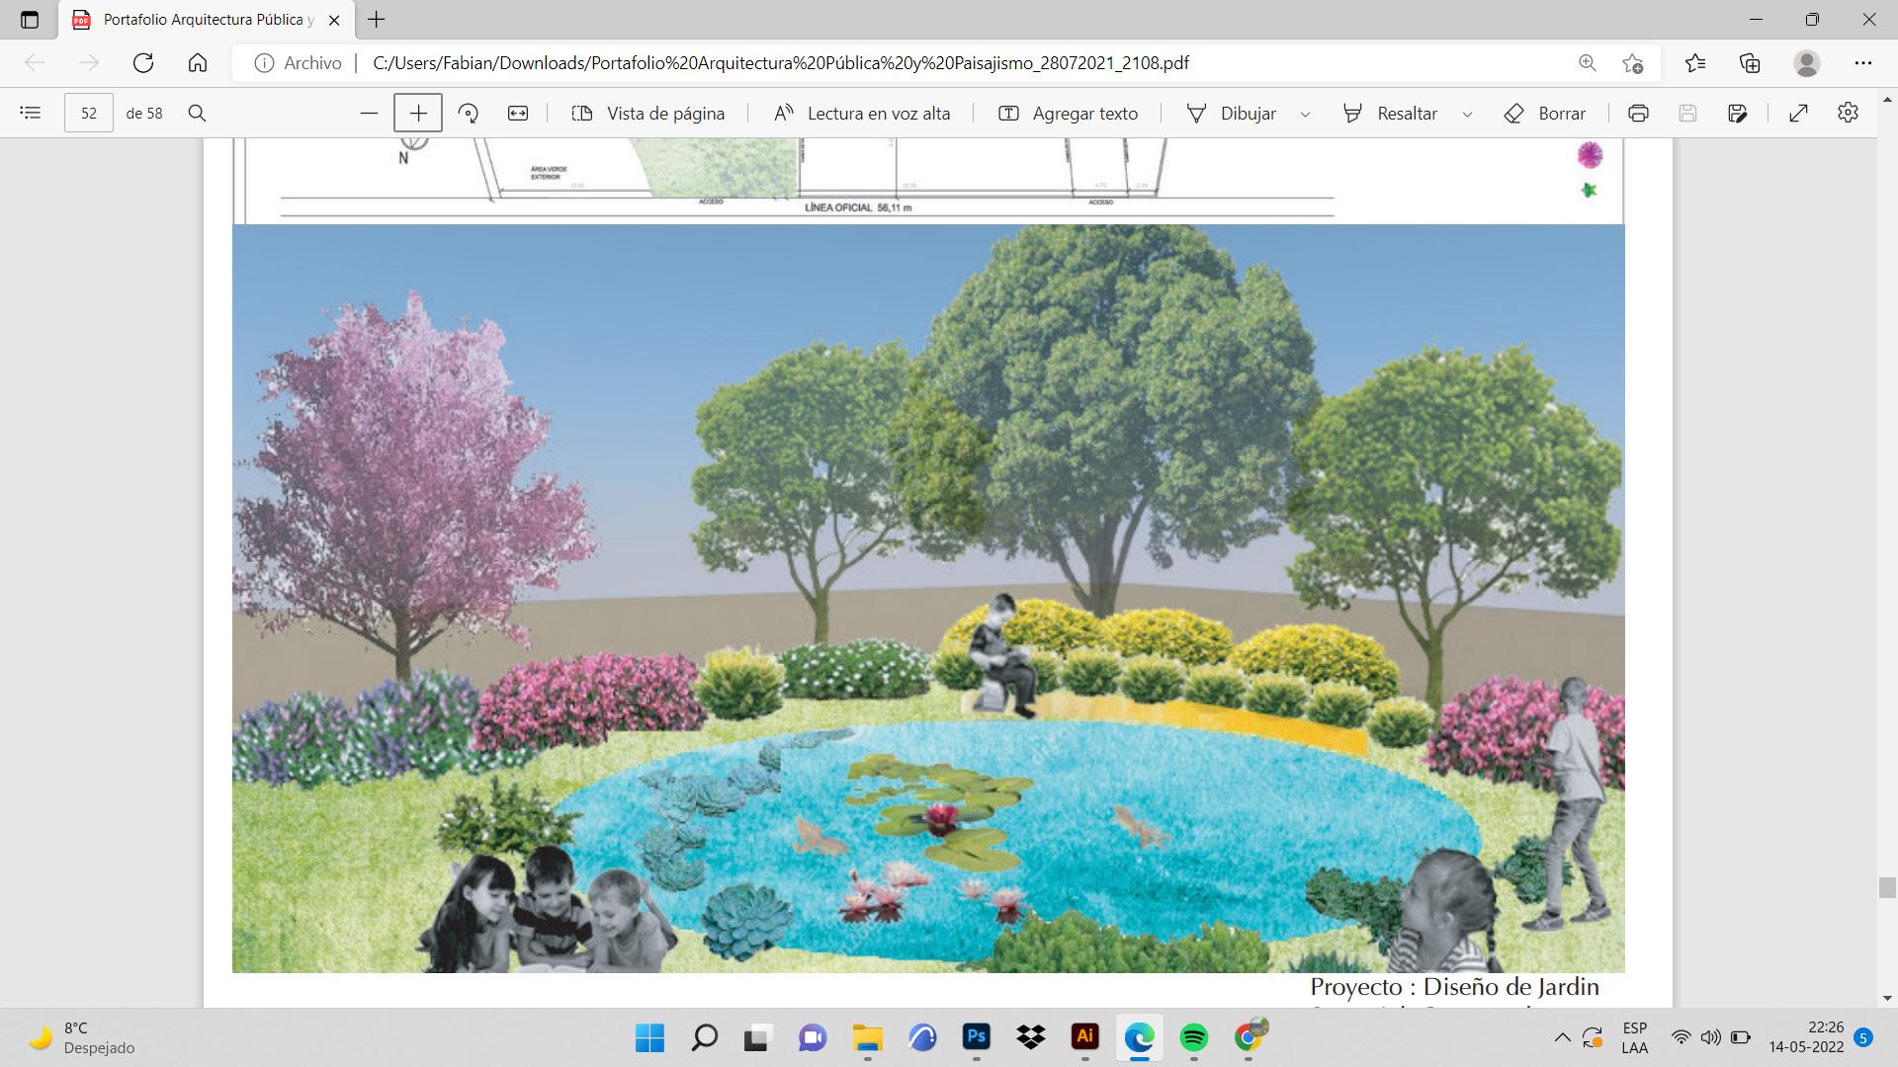1898x1067 pixels.
Task: Toggle fit to width icon
Action: 518,113
